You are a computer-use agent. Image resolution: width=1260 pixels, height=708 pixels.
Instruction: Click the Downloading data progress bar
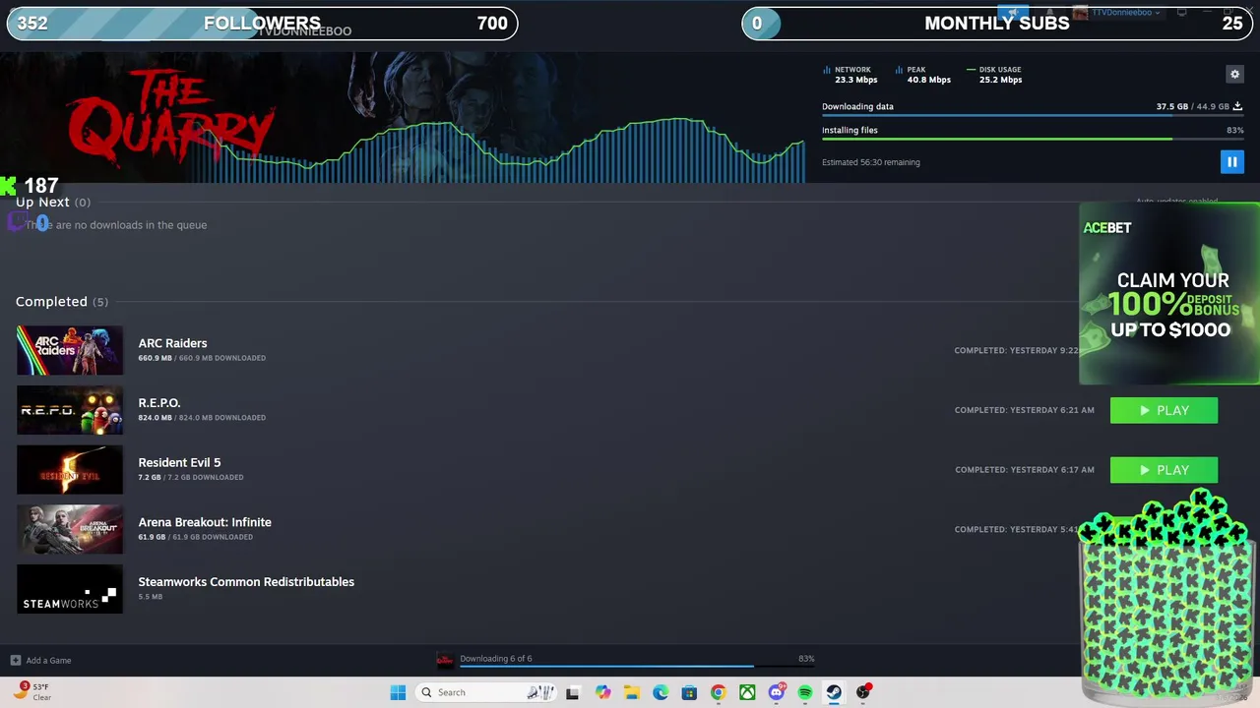point(1032,116)
